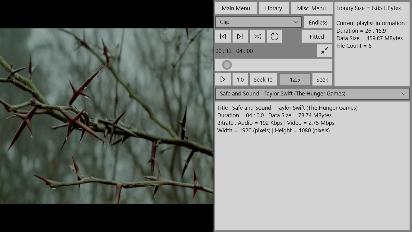Click the playlist Duration = 26 : 15.9 line
The height and width of the screenshot is (232, 412).
pyautogui.click(x=361, y=31)
